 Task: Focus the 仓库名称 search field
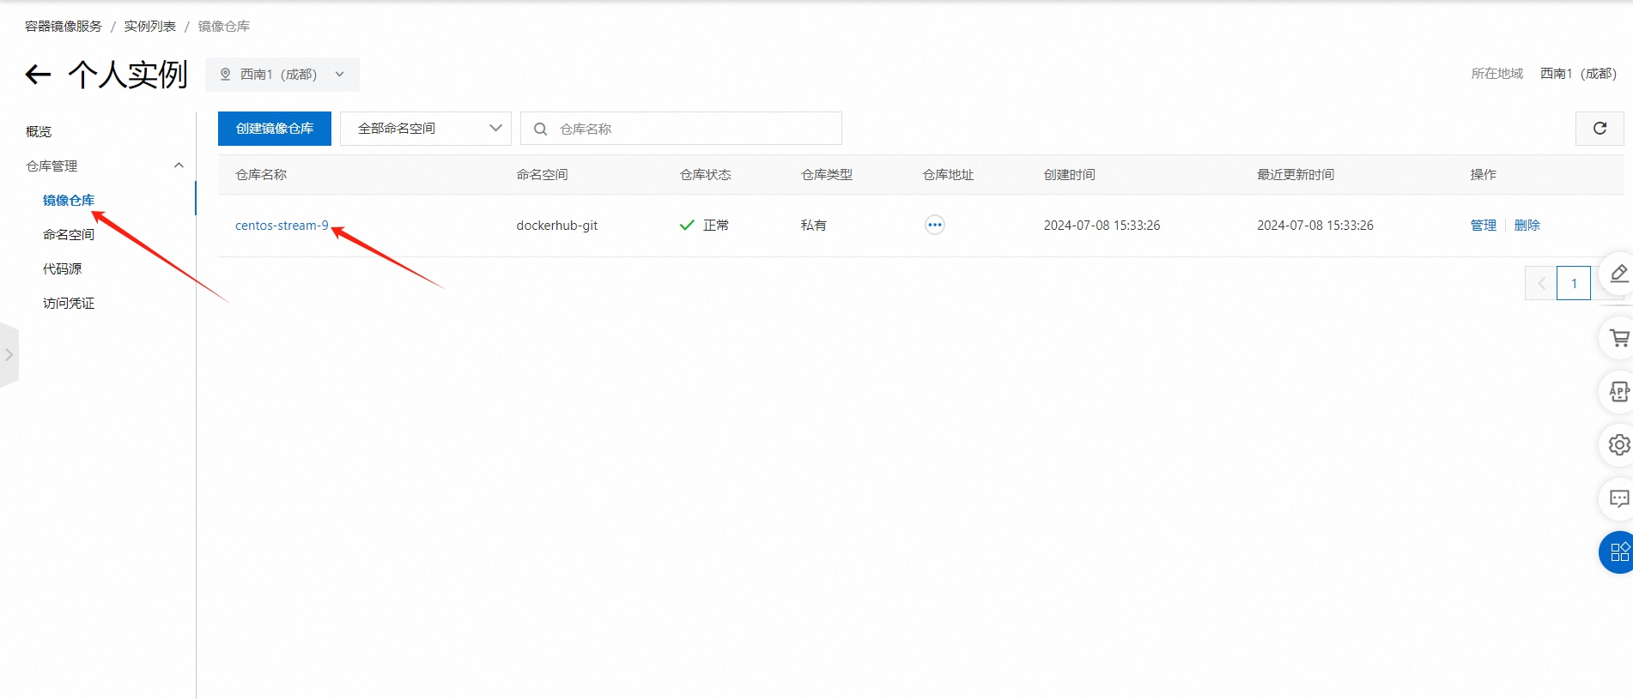point(695,129)
